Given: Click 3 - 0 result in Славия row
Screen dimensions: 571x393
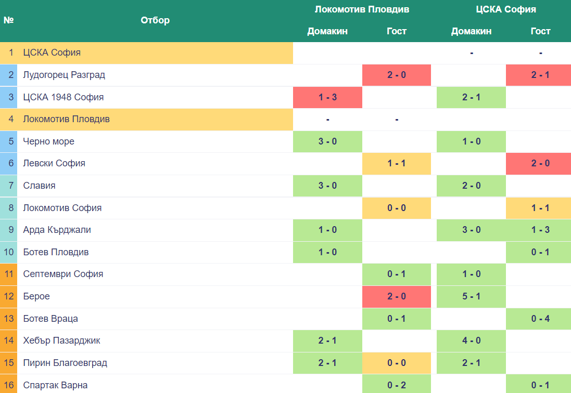Looking at the screenshot, I should coord(327,186).
